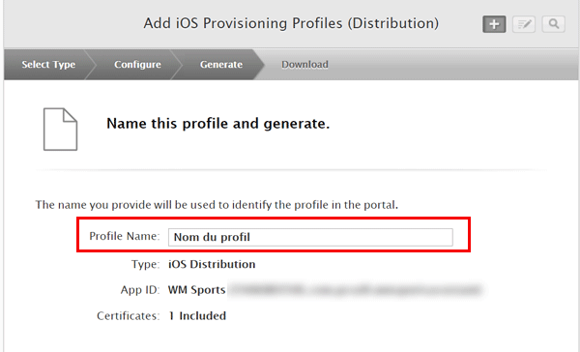Jump to the Download step
Viewport: 580px width, 352px height.
304,65
